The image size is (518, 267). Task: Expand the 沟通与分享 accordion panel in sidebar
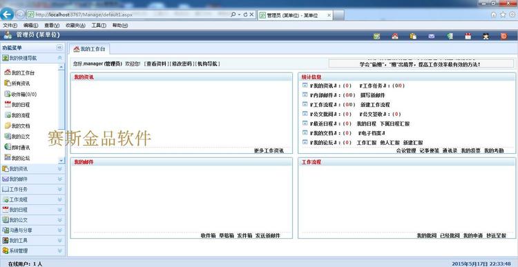pyautogui.click(x=32, y=230)
